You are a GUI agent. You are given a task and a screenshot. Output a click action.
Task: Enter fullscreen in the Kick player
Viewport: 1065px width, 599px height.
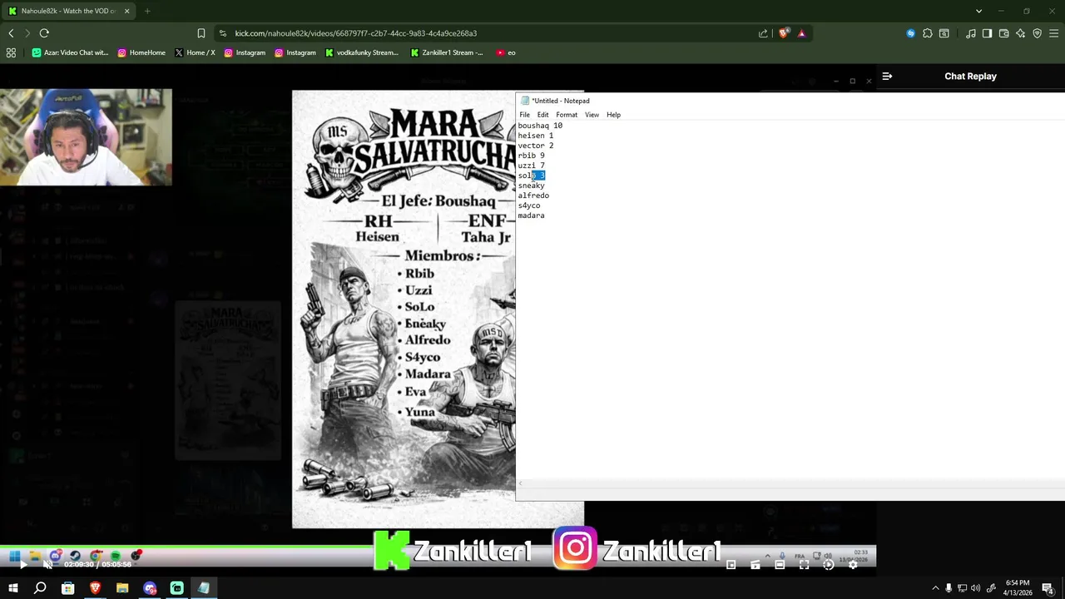tap(804, 565)
